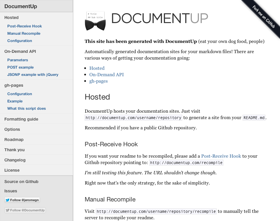Open POST example sidebar link

click(20, 67)
